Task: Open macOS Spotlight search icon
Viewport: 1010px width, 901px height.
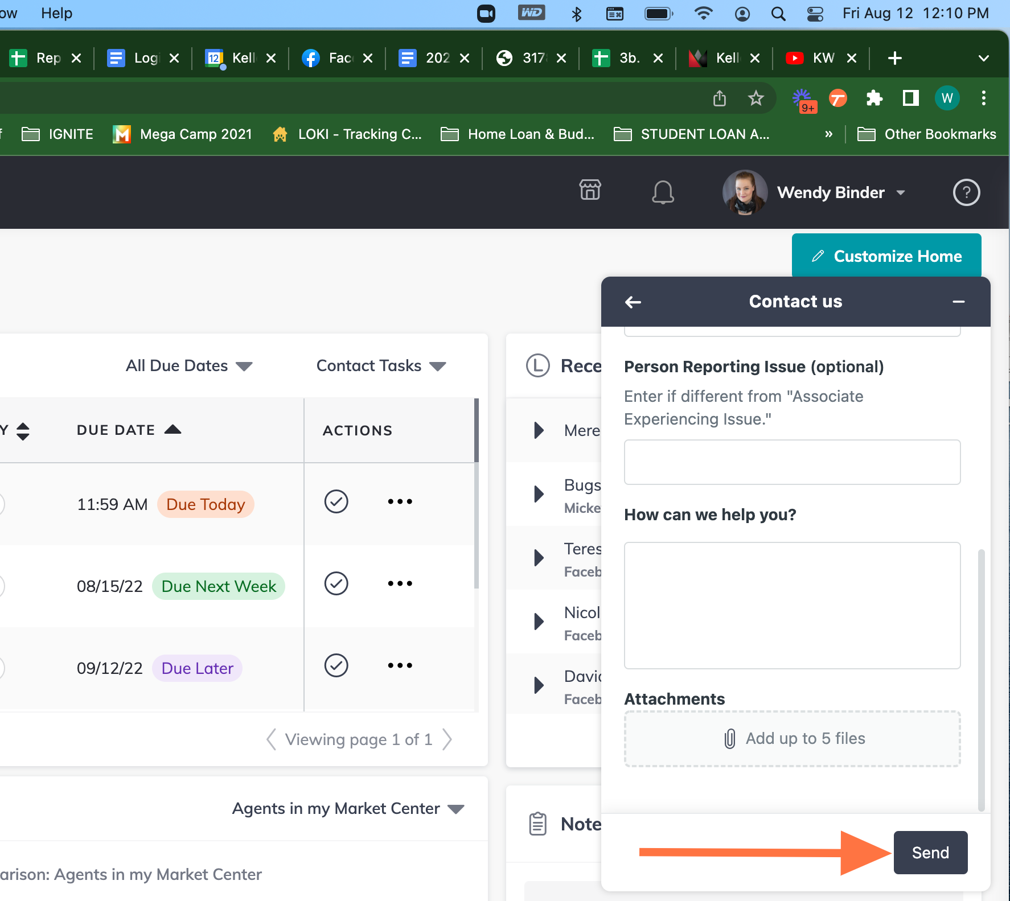Action: click(x=778, y=13)
